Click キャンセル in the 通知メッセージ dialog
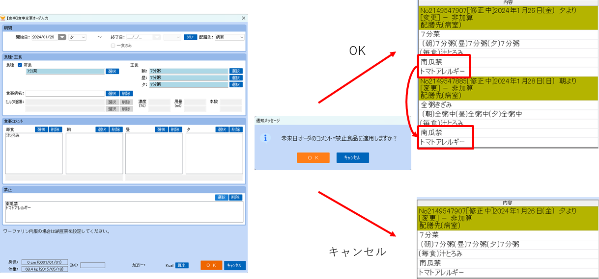 352,157
